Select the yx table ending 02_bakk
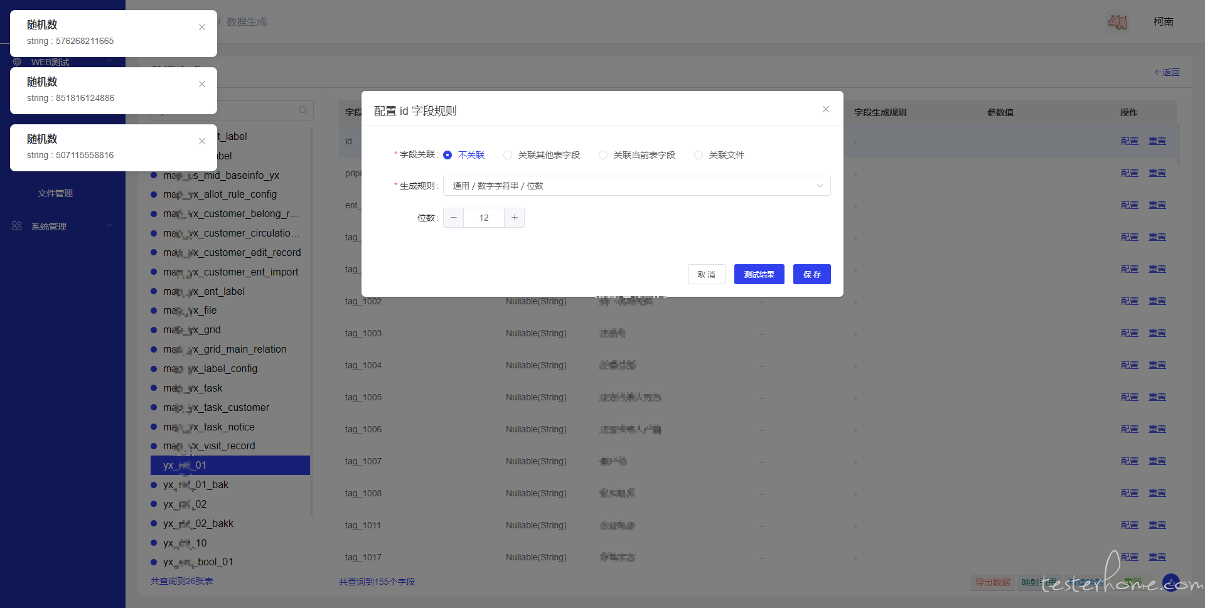 click(x=198, y=523)
